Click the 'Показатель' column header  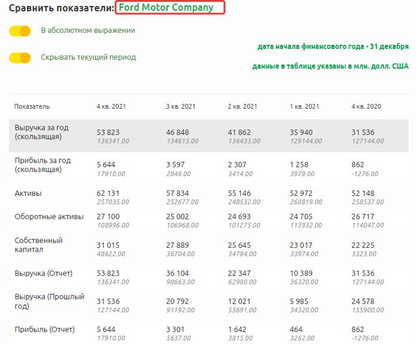tap(32, 106)
